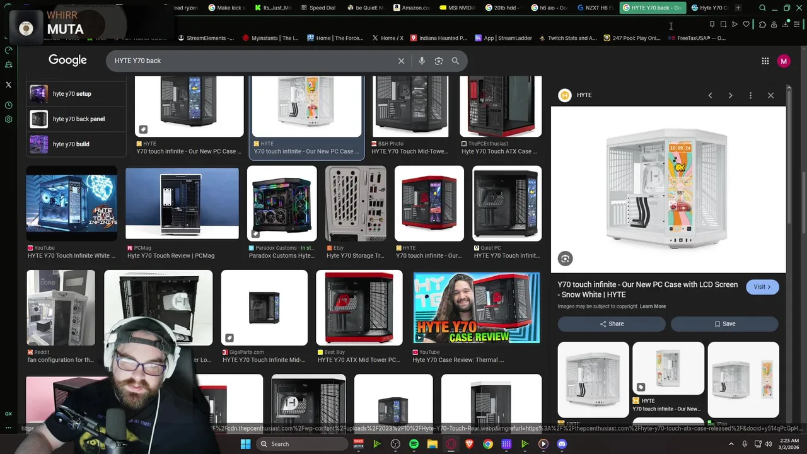Open Google Chrome from the taskbar
807x454 pixels.
pos(487,444)
